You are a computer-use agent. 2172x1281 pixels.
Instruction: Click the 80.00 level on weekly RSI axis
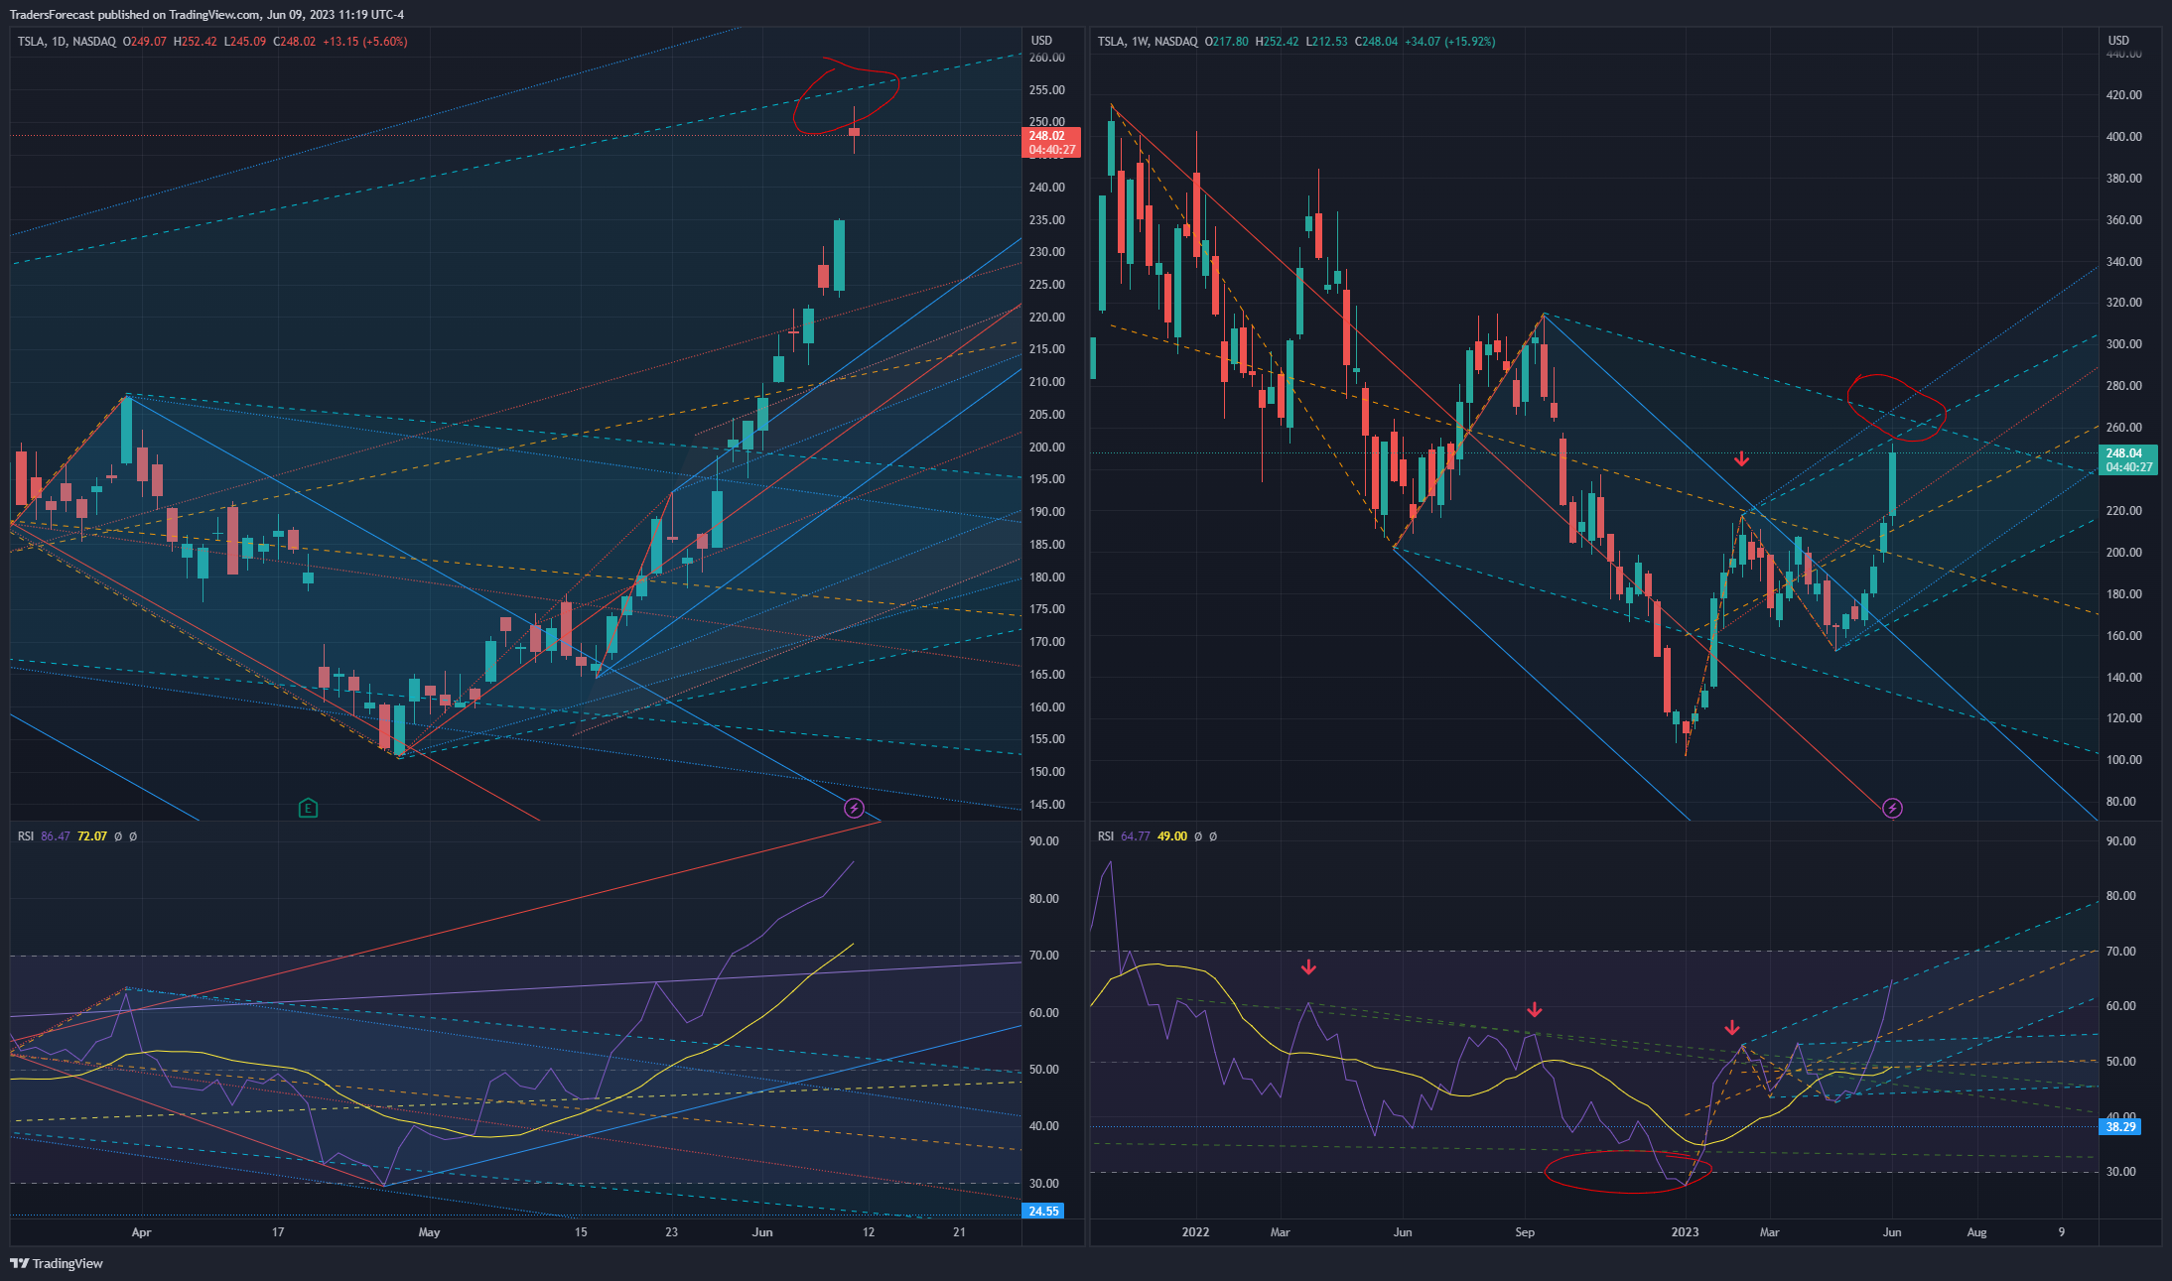pyautogui.click(x=2121, y=896)
